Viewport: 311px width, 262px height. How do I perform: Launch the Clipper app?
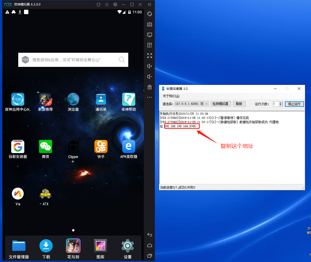(x=73, y=147)
